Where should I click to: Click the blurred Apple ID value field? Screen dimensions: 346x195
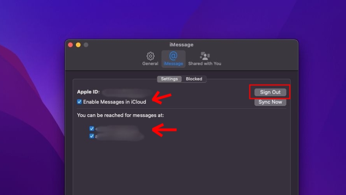pyautogui.click(x=127, y=93)
